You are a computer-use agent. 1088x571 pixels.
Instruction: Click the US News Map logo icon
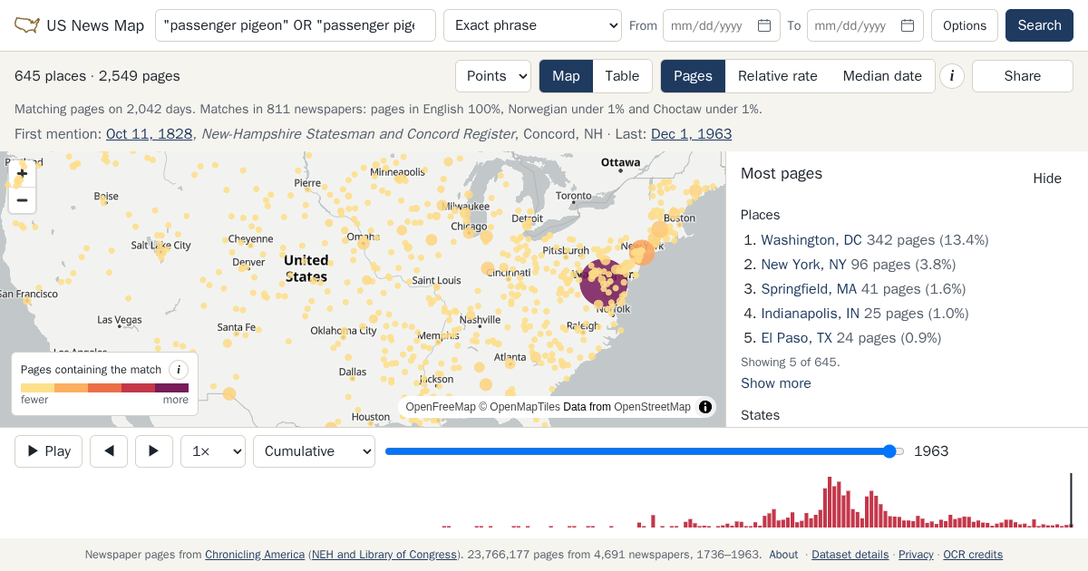[x=27, y=25]
